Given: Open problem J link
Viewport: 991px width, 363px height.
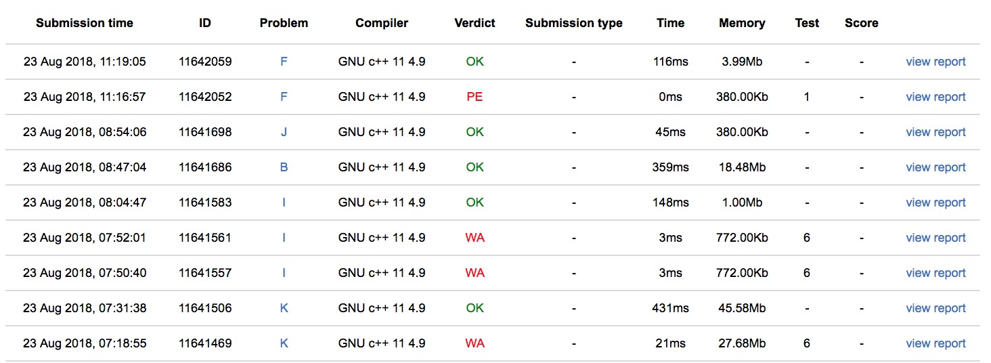Looking at the screenshot, I should (284, 132).
